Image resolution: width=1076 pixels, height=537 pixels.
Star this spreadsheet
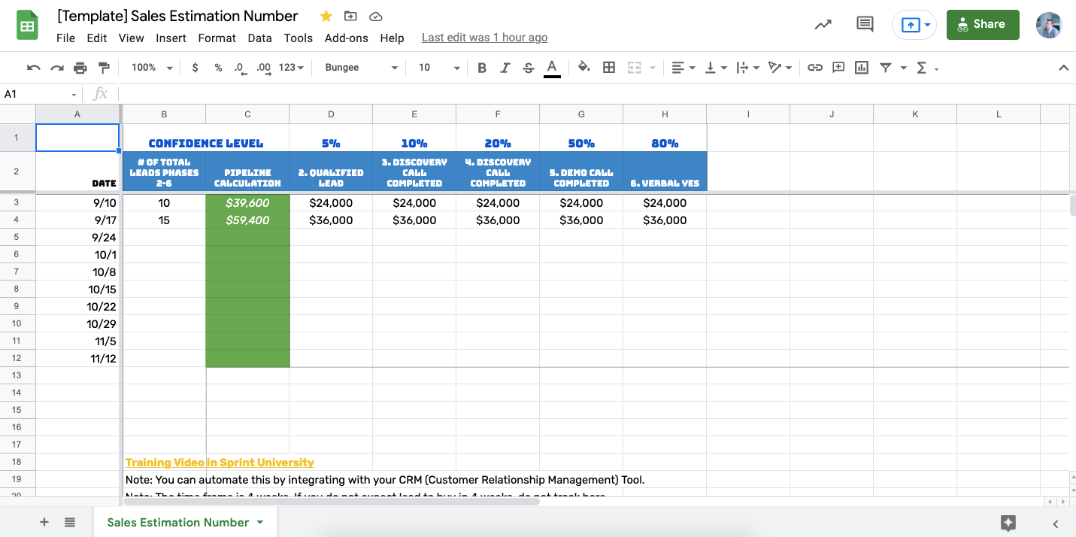pos(326,16)
